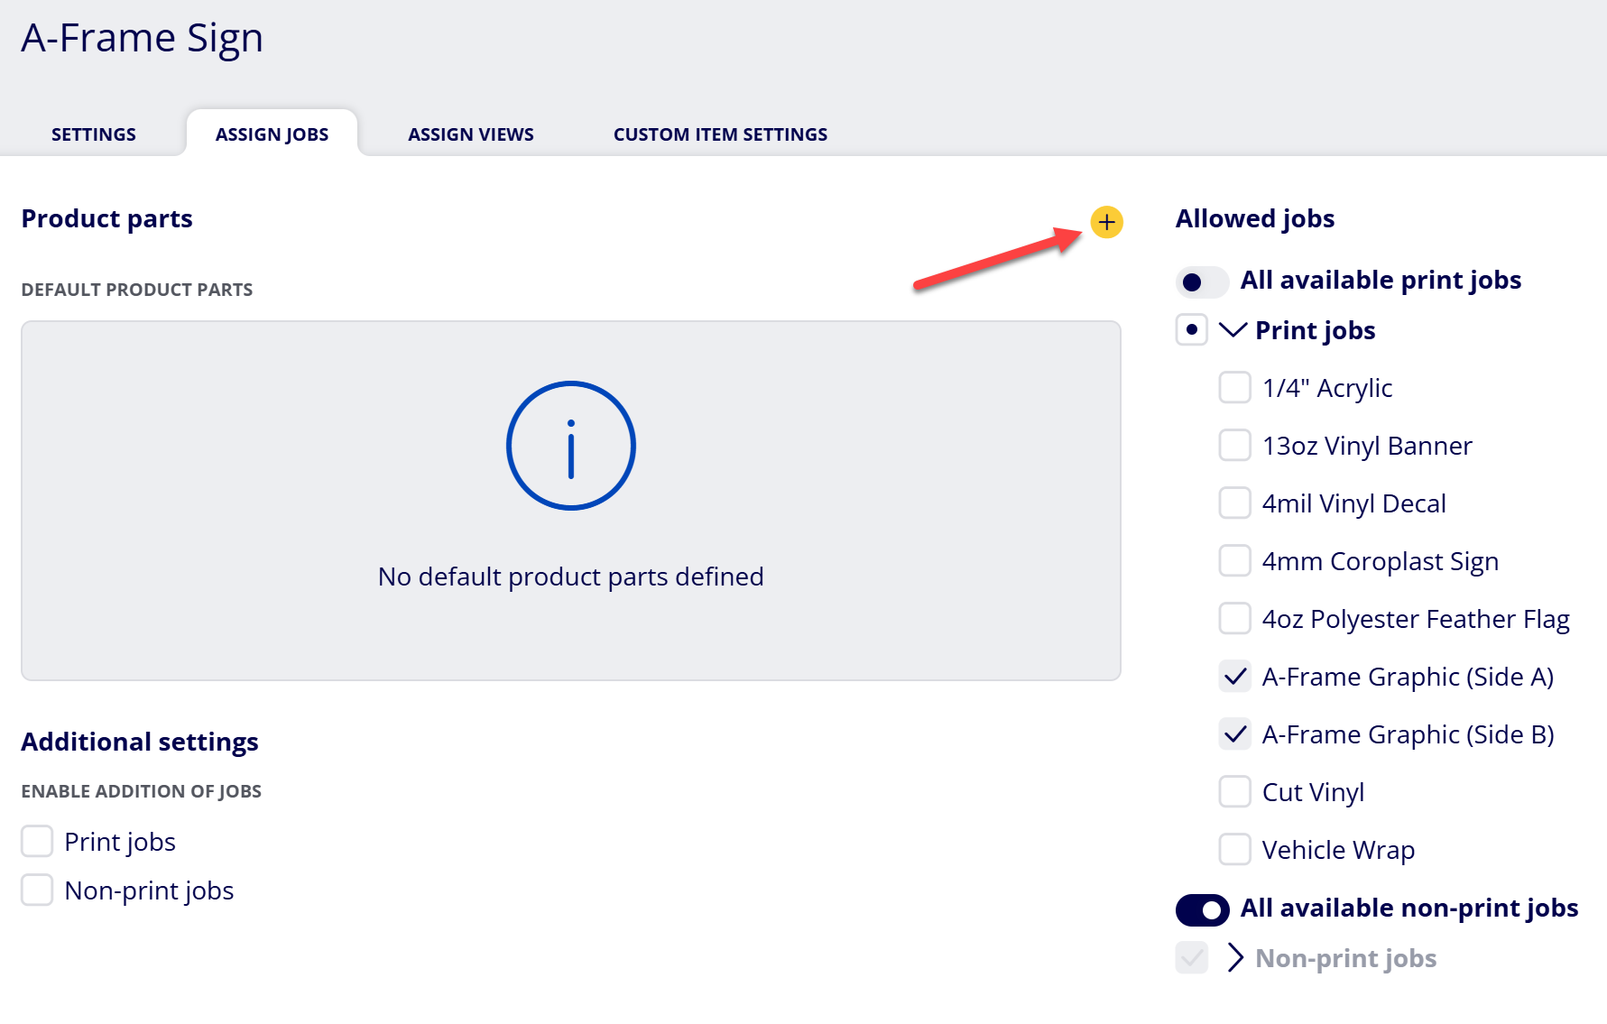Check the 4mil Vinyl Decal checkbox
The height and width of the screenshot is (1024, 1607).
(x=1234, y=503)
